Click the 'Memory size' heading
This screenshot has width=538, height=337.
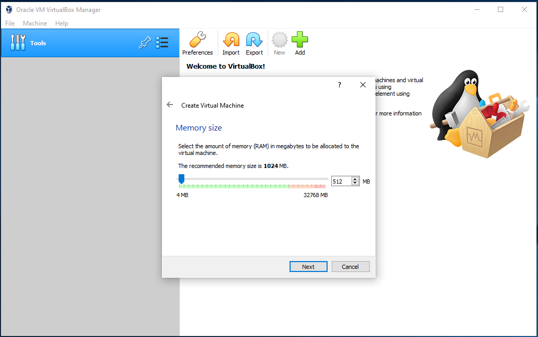[x=198, y=128]
